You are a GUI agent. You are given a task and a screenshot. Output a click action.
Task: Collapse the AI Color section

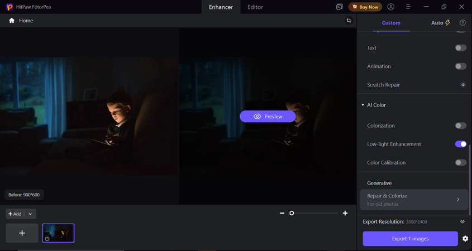click(363, 105)
